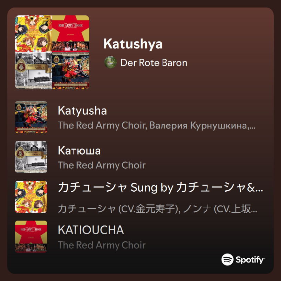The height and width of the screenshot is (281, 281).
Task: Click The Red Army Choir under Катюша
Action: (x=102, y=165)
